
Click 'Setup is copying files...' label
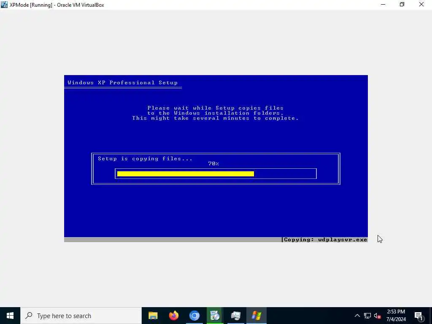click(x=145, y=159)
